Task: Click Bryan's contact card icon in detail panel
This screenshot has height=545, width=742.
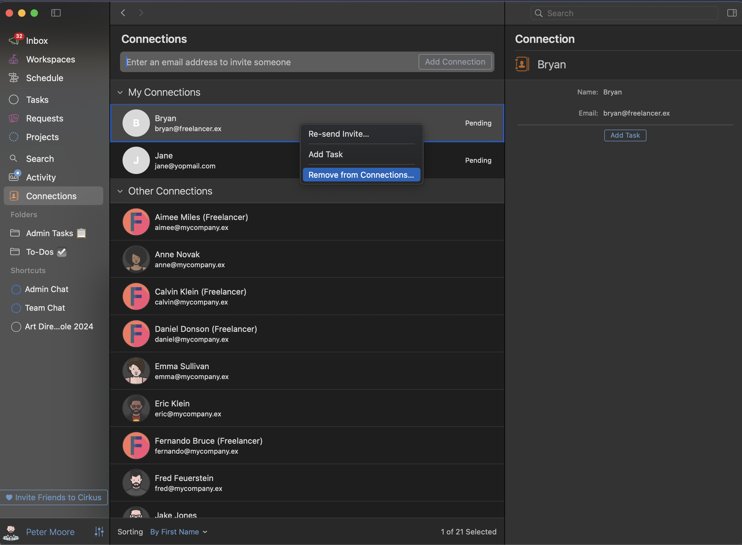Action: pyautogui.click(x=522, y=64)
